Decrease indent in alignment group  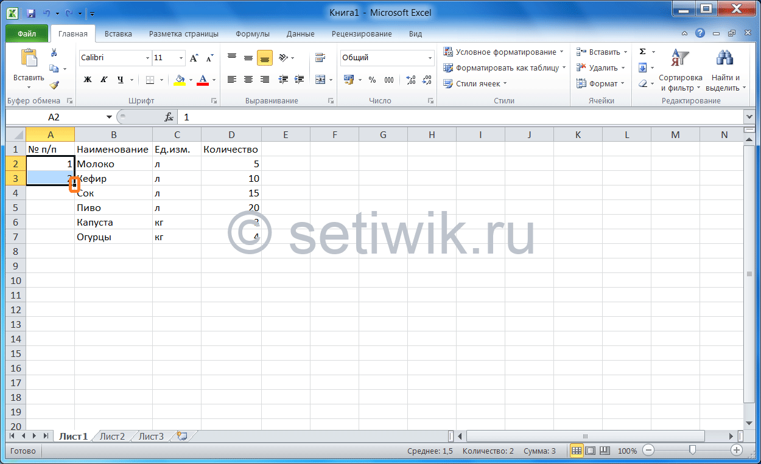coord(282,80)
